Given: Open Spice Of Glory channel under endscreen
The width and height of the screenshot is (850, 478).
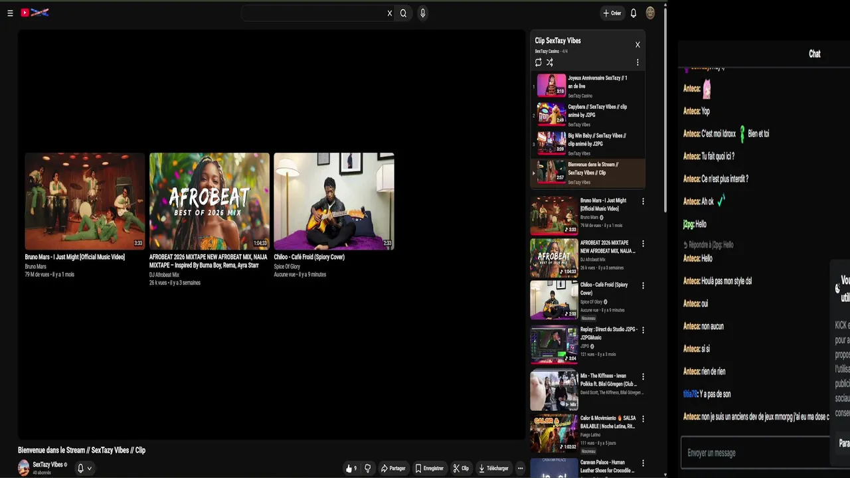Looking at the screenshot, I should pos(287,267).
